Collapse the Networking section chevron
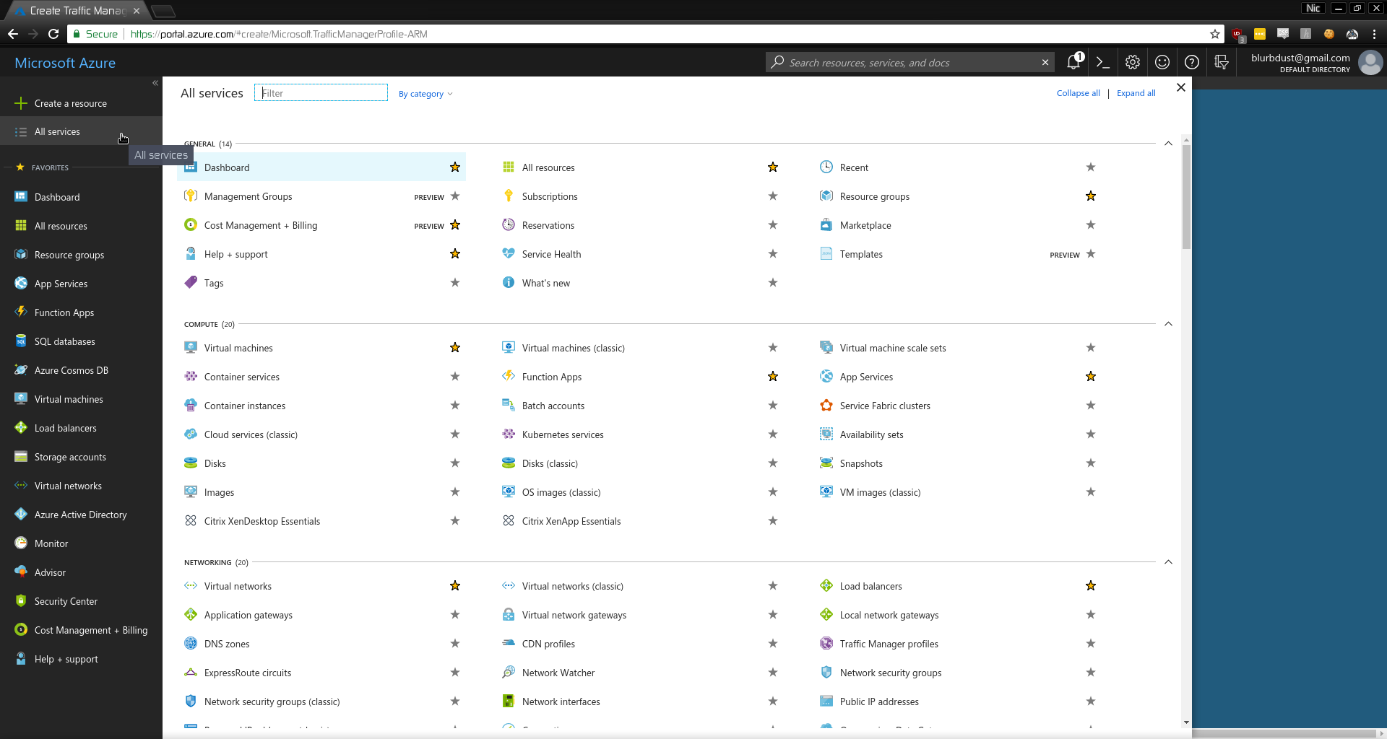Viewport: 1387px width, 739px height. click(x=1168, y=561)
